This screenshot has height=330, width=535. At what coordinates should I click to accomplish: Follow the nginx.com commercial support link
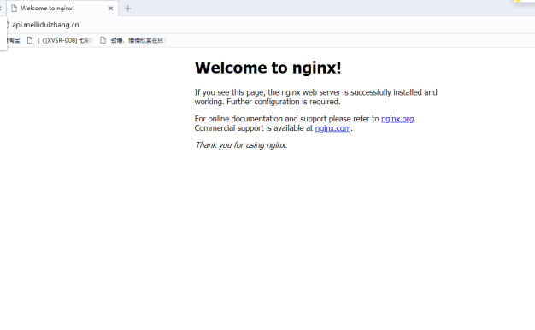(332, 128)
